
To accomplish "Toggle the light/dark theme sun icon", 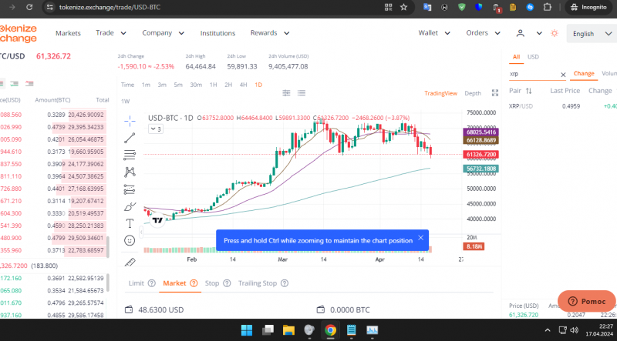I will tap(554, 33).
